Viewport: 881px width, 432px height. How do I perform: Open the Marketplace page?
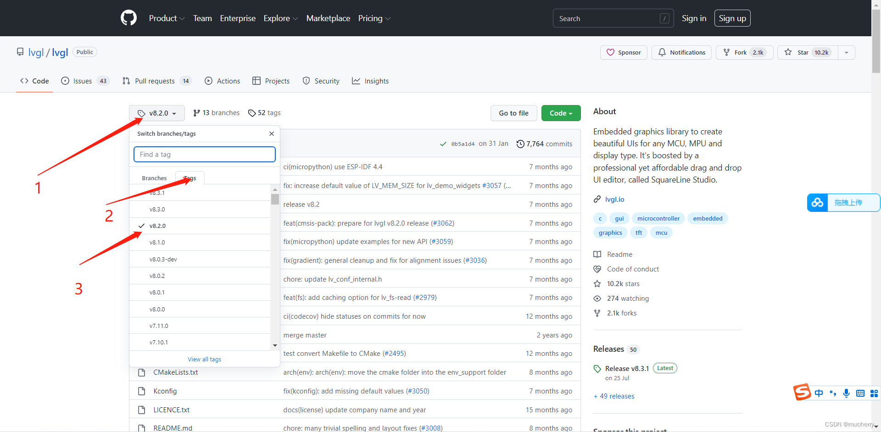click(328, 18)
